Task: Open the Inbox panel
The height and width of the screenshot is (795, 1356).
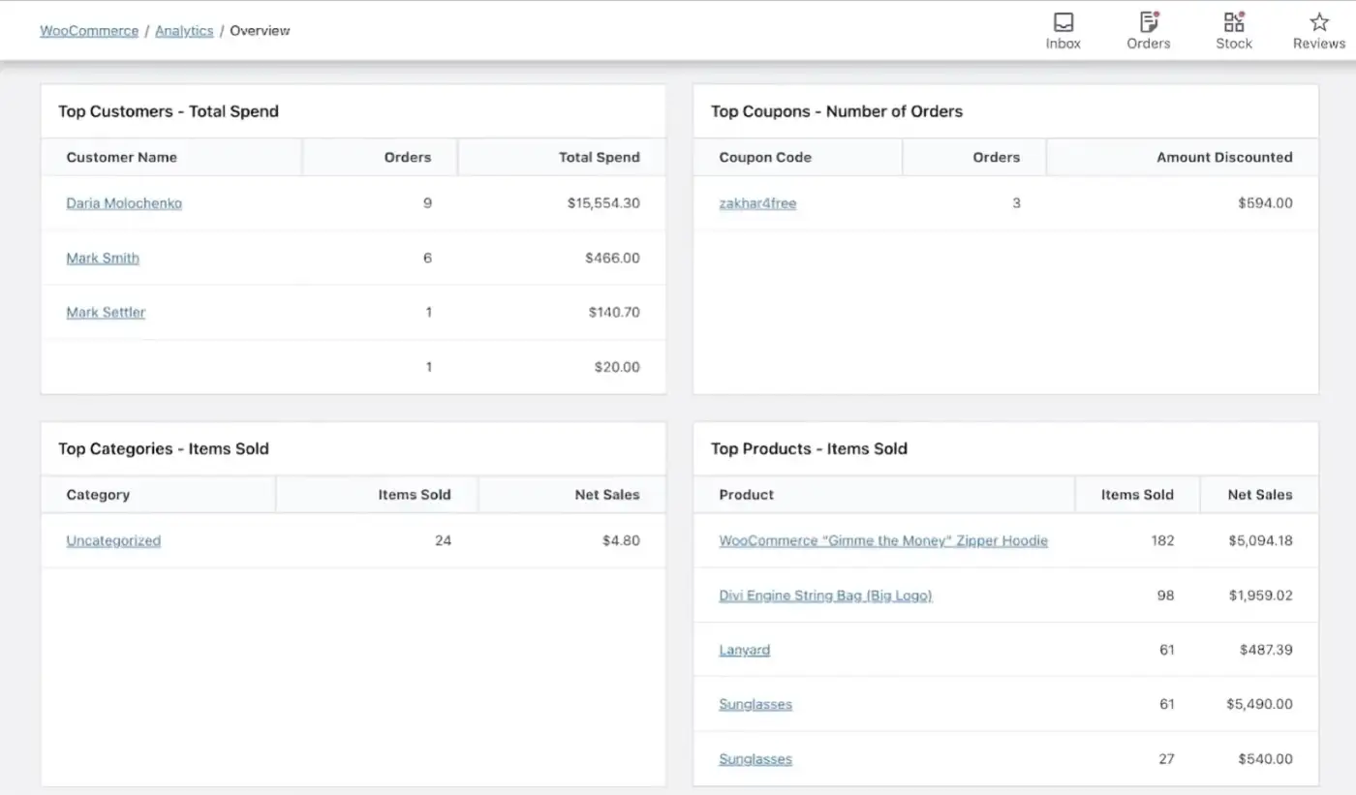Action: click(1063, 29)
